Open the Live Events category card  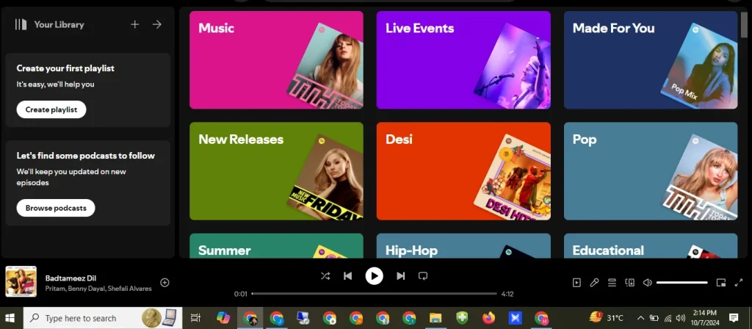click(463, 60)
